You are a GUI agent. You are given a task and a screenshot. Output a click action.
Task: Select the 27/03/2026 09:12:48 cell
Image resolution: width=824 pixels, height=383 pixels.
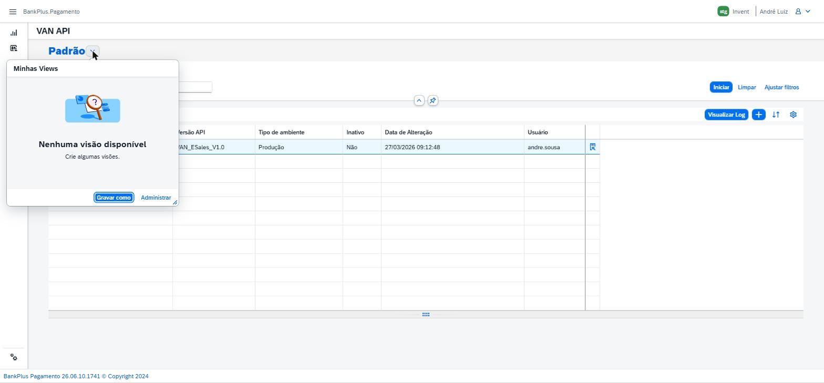(452, 147)
